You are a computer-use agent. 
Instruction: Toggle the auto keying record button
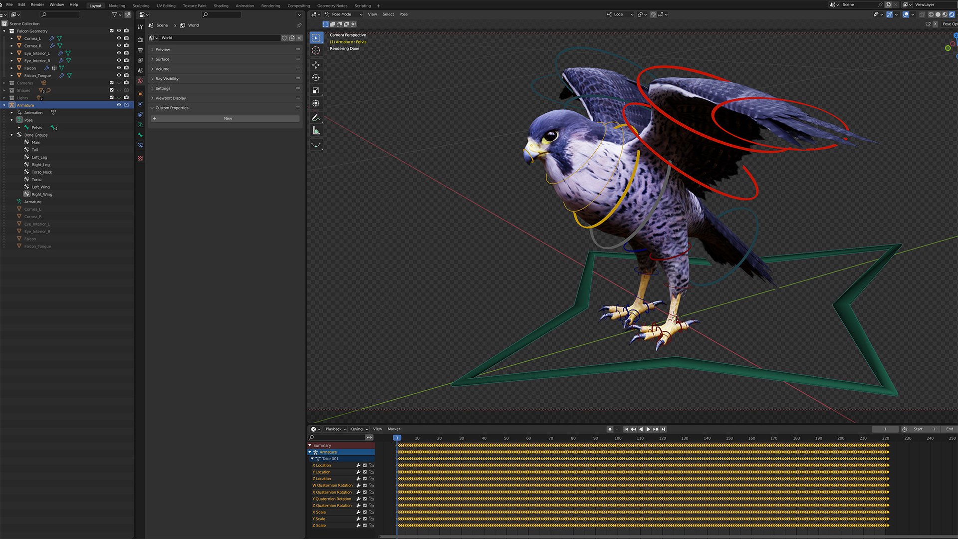click(610, 429)
